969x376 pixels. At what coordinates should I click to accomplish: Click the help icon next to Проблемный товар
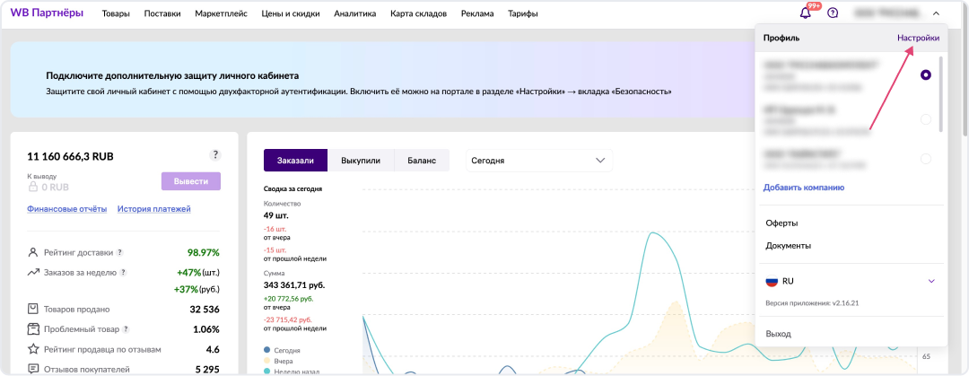tap(126, 328)
